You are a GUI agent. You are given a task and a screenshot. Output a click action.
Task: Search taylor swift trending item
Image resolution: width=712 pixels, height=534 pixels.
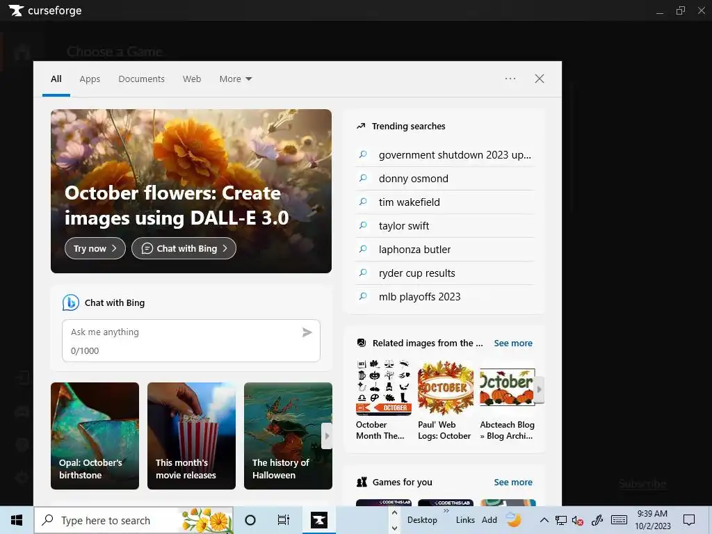[x=445, y=226]
